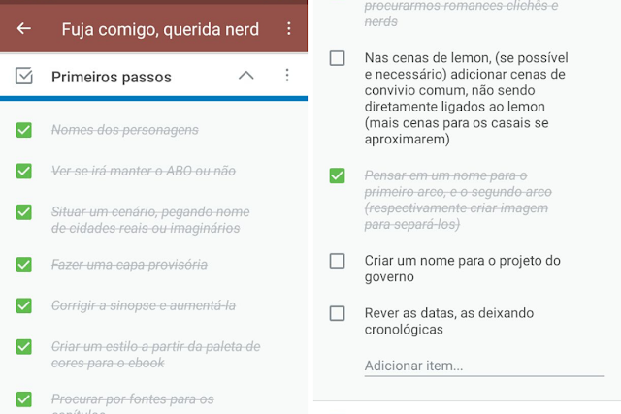Tap the Fuja comigo, querida nerd title

(160, 29)
